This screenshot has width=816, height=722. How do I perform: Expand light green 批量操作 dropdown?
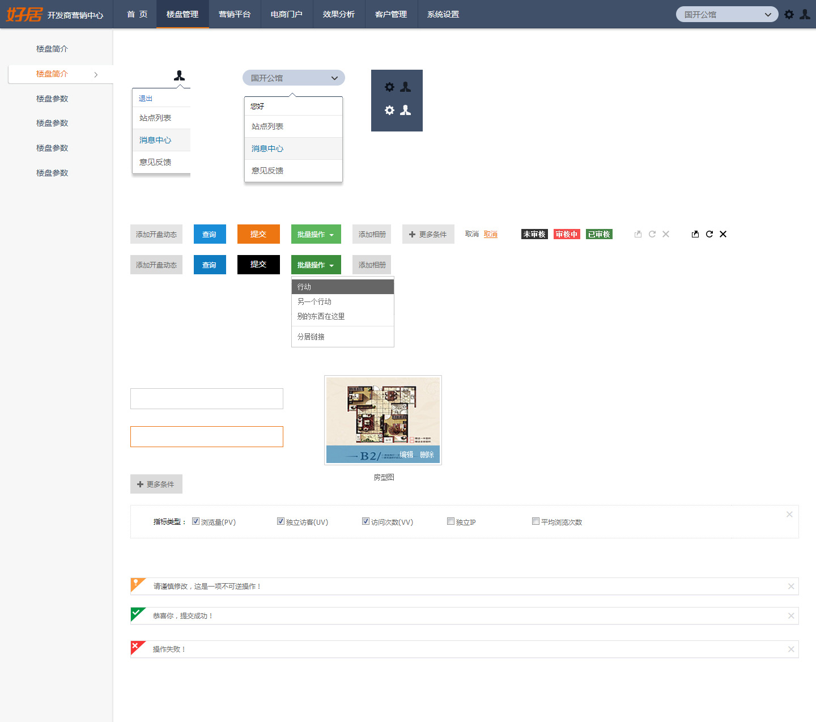tap(316, 234)
